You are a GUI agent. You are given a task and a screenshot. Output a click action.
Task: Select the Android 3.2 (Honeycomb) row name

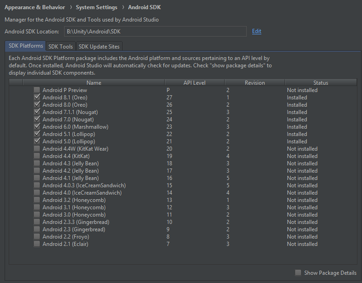tap(74, 200)
